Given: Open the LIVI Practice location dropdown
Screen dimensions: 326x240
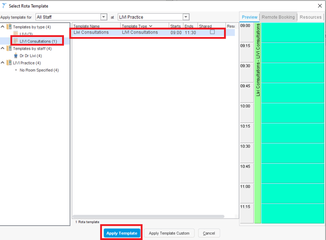Looking at the screenshot, I should click(x=186, y=17).
